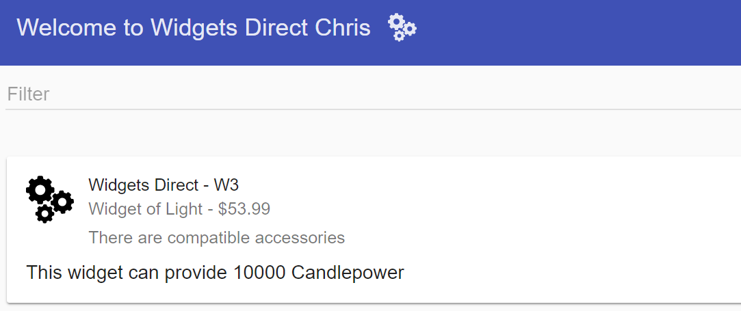Image resolution: width=741 pixels, height=311 pixels.
Task: Click the $53.99 price text
Action: pos(244,208)
